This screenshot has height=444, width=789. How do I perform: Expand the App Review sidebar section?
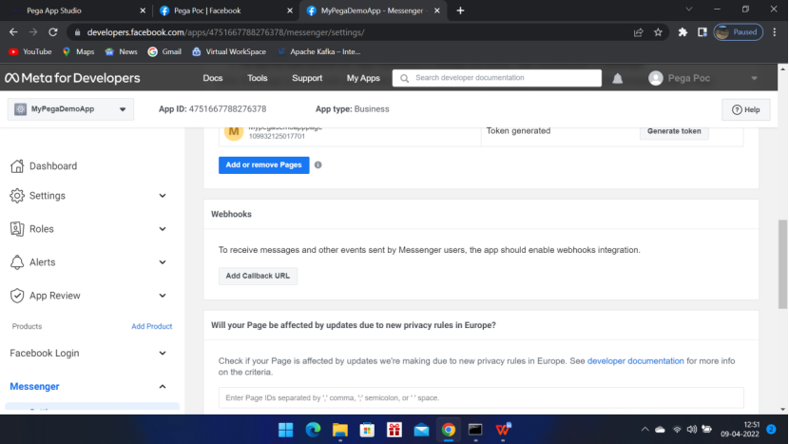tap(163, 296)
